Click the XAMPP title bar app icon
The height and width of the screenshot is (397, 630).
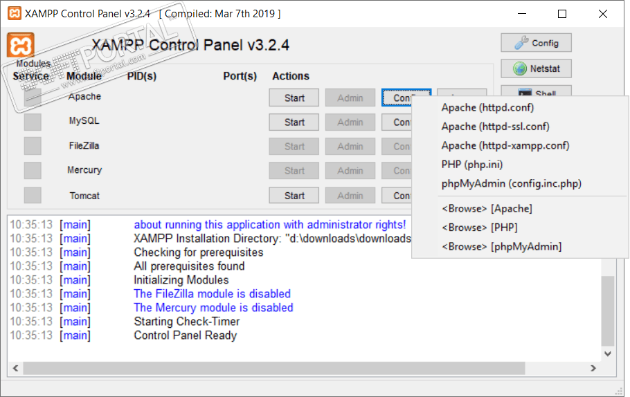pyautogui.click(x=15, y=13)
